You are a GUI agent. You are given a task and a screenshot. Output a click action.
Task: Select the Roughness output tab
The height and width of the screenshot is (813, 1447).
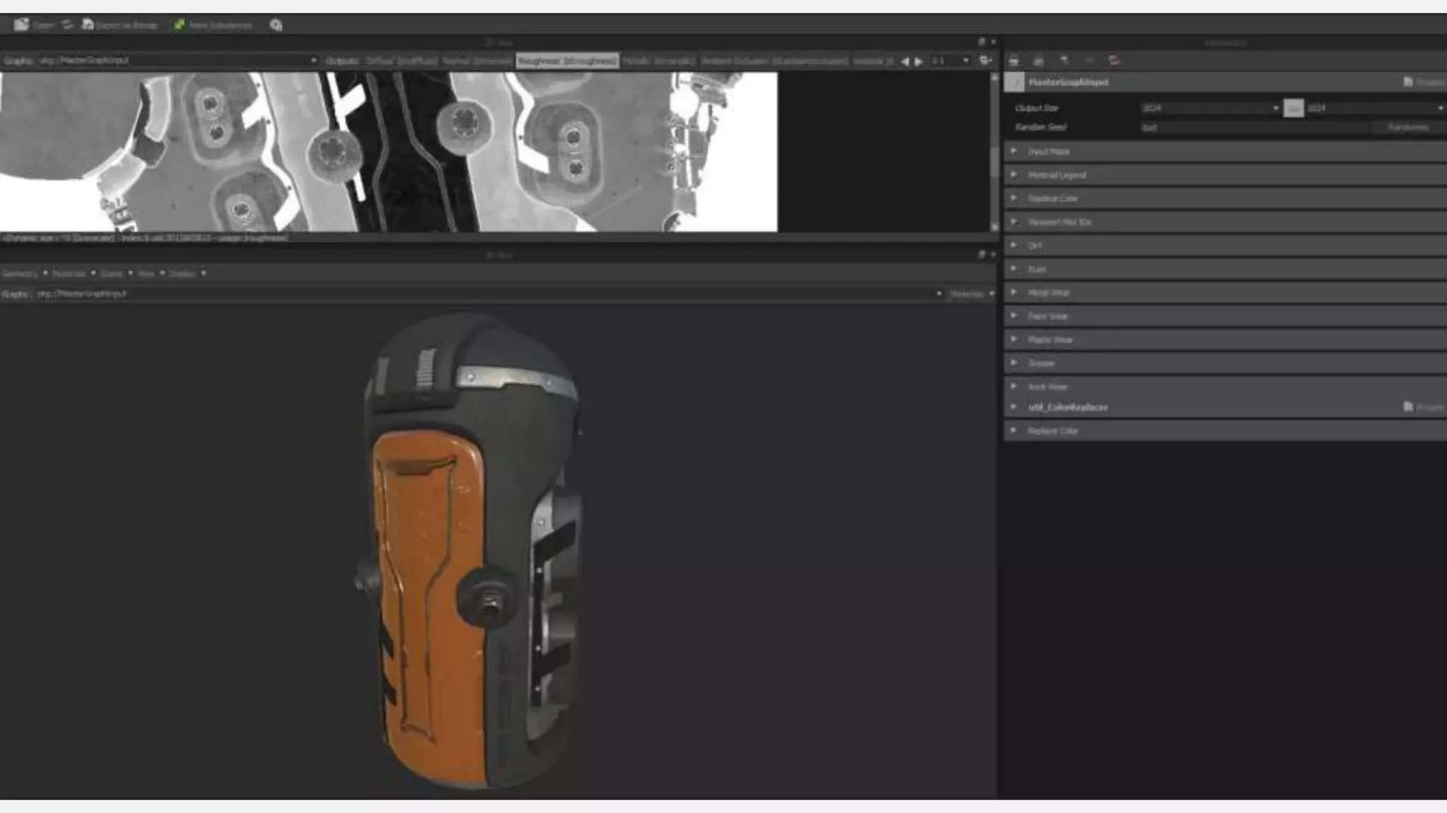tap(567, 61)
